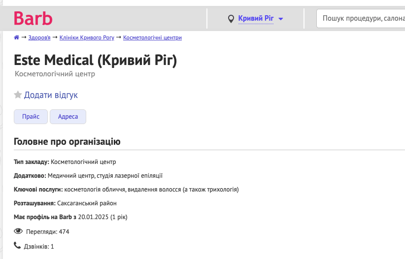Click the Головне про організацію heading
This screenshot has width=405, height=259.
[x=67, y=142]
